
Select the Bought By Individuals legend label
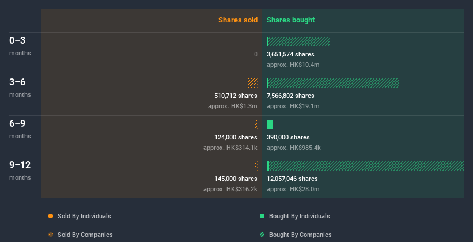coord(299,216)
